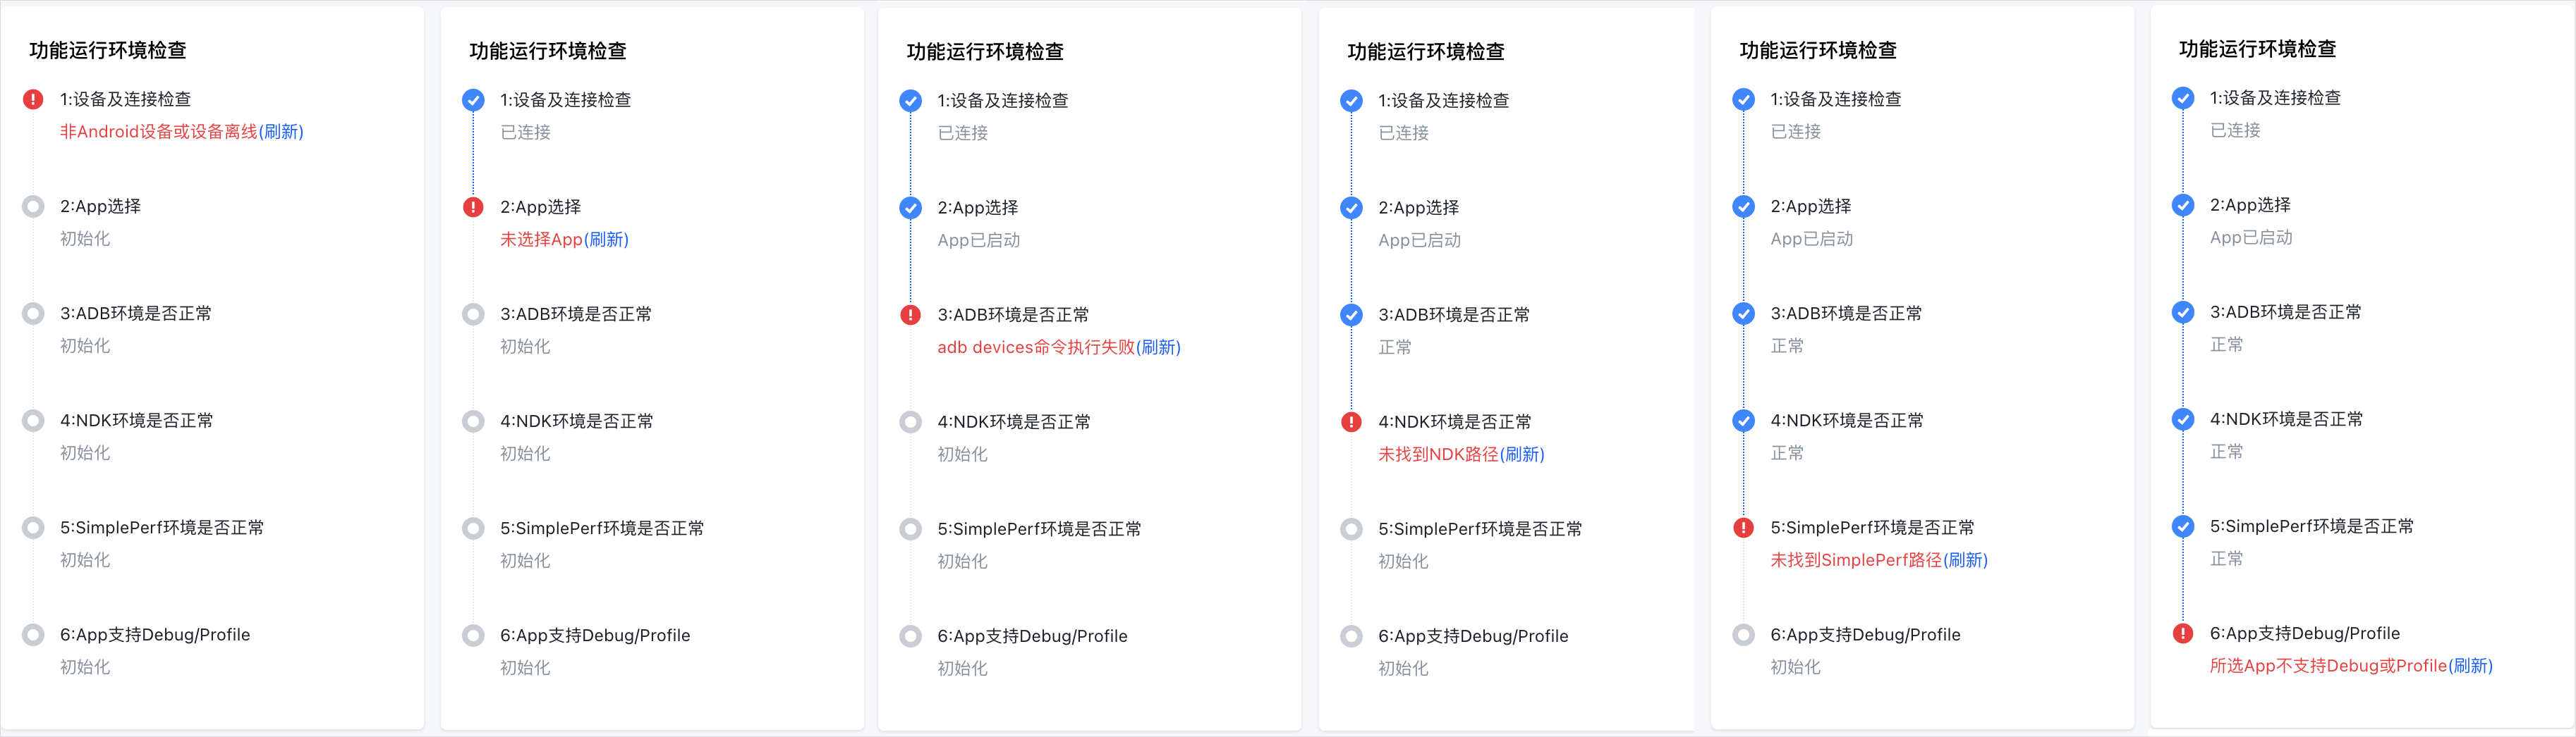Refresh the 未找到SimplePerf路径 error

pyautogui.click(x=1965, y=560)
